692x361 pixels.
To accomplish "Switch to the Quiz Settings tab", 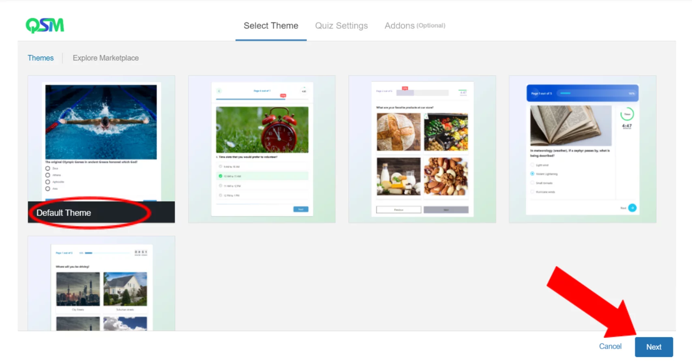I will (x=341, y=26).
